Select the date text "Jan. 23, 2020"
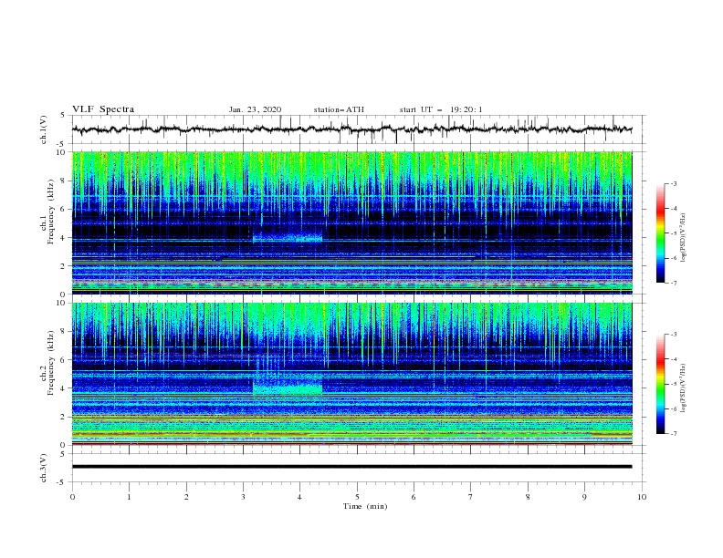Viewport: 723px width, 558px height. 255,109
